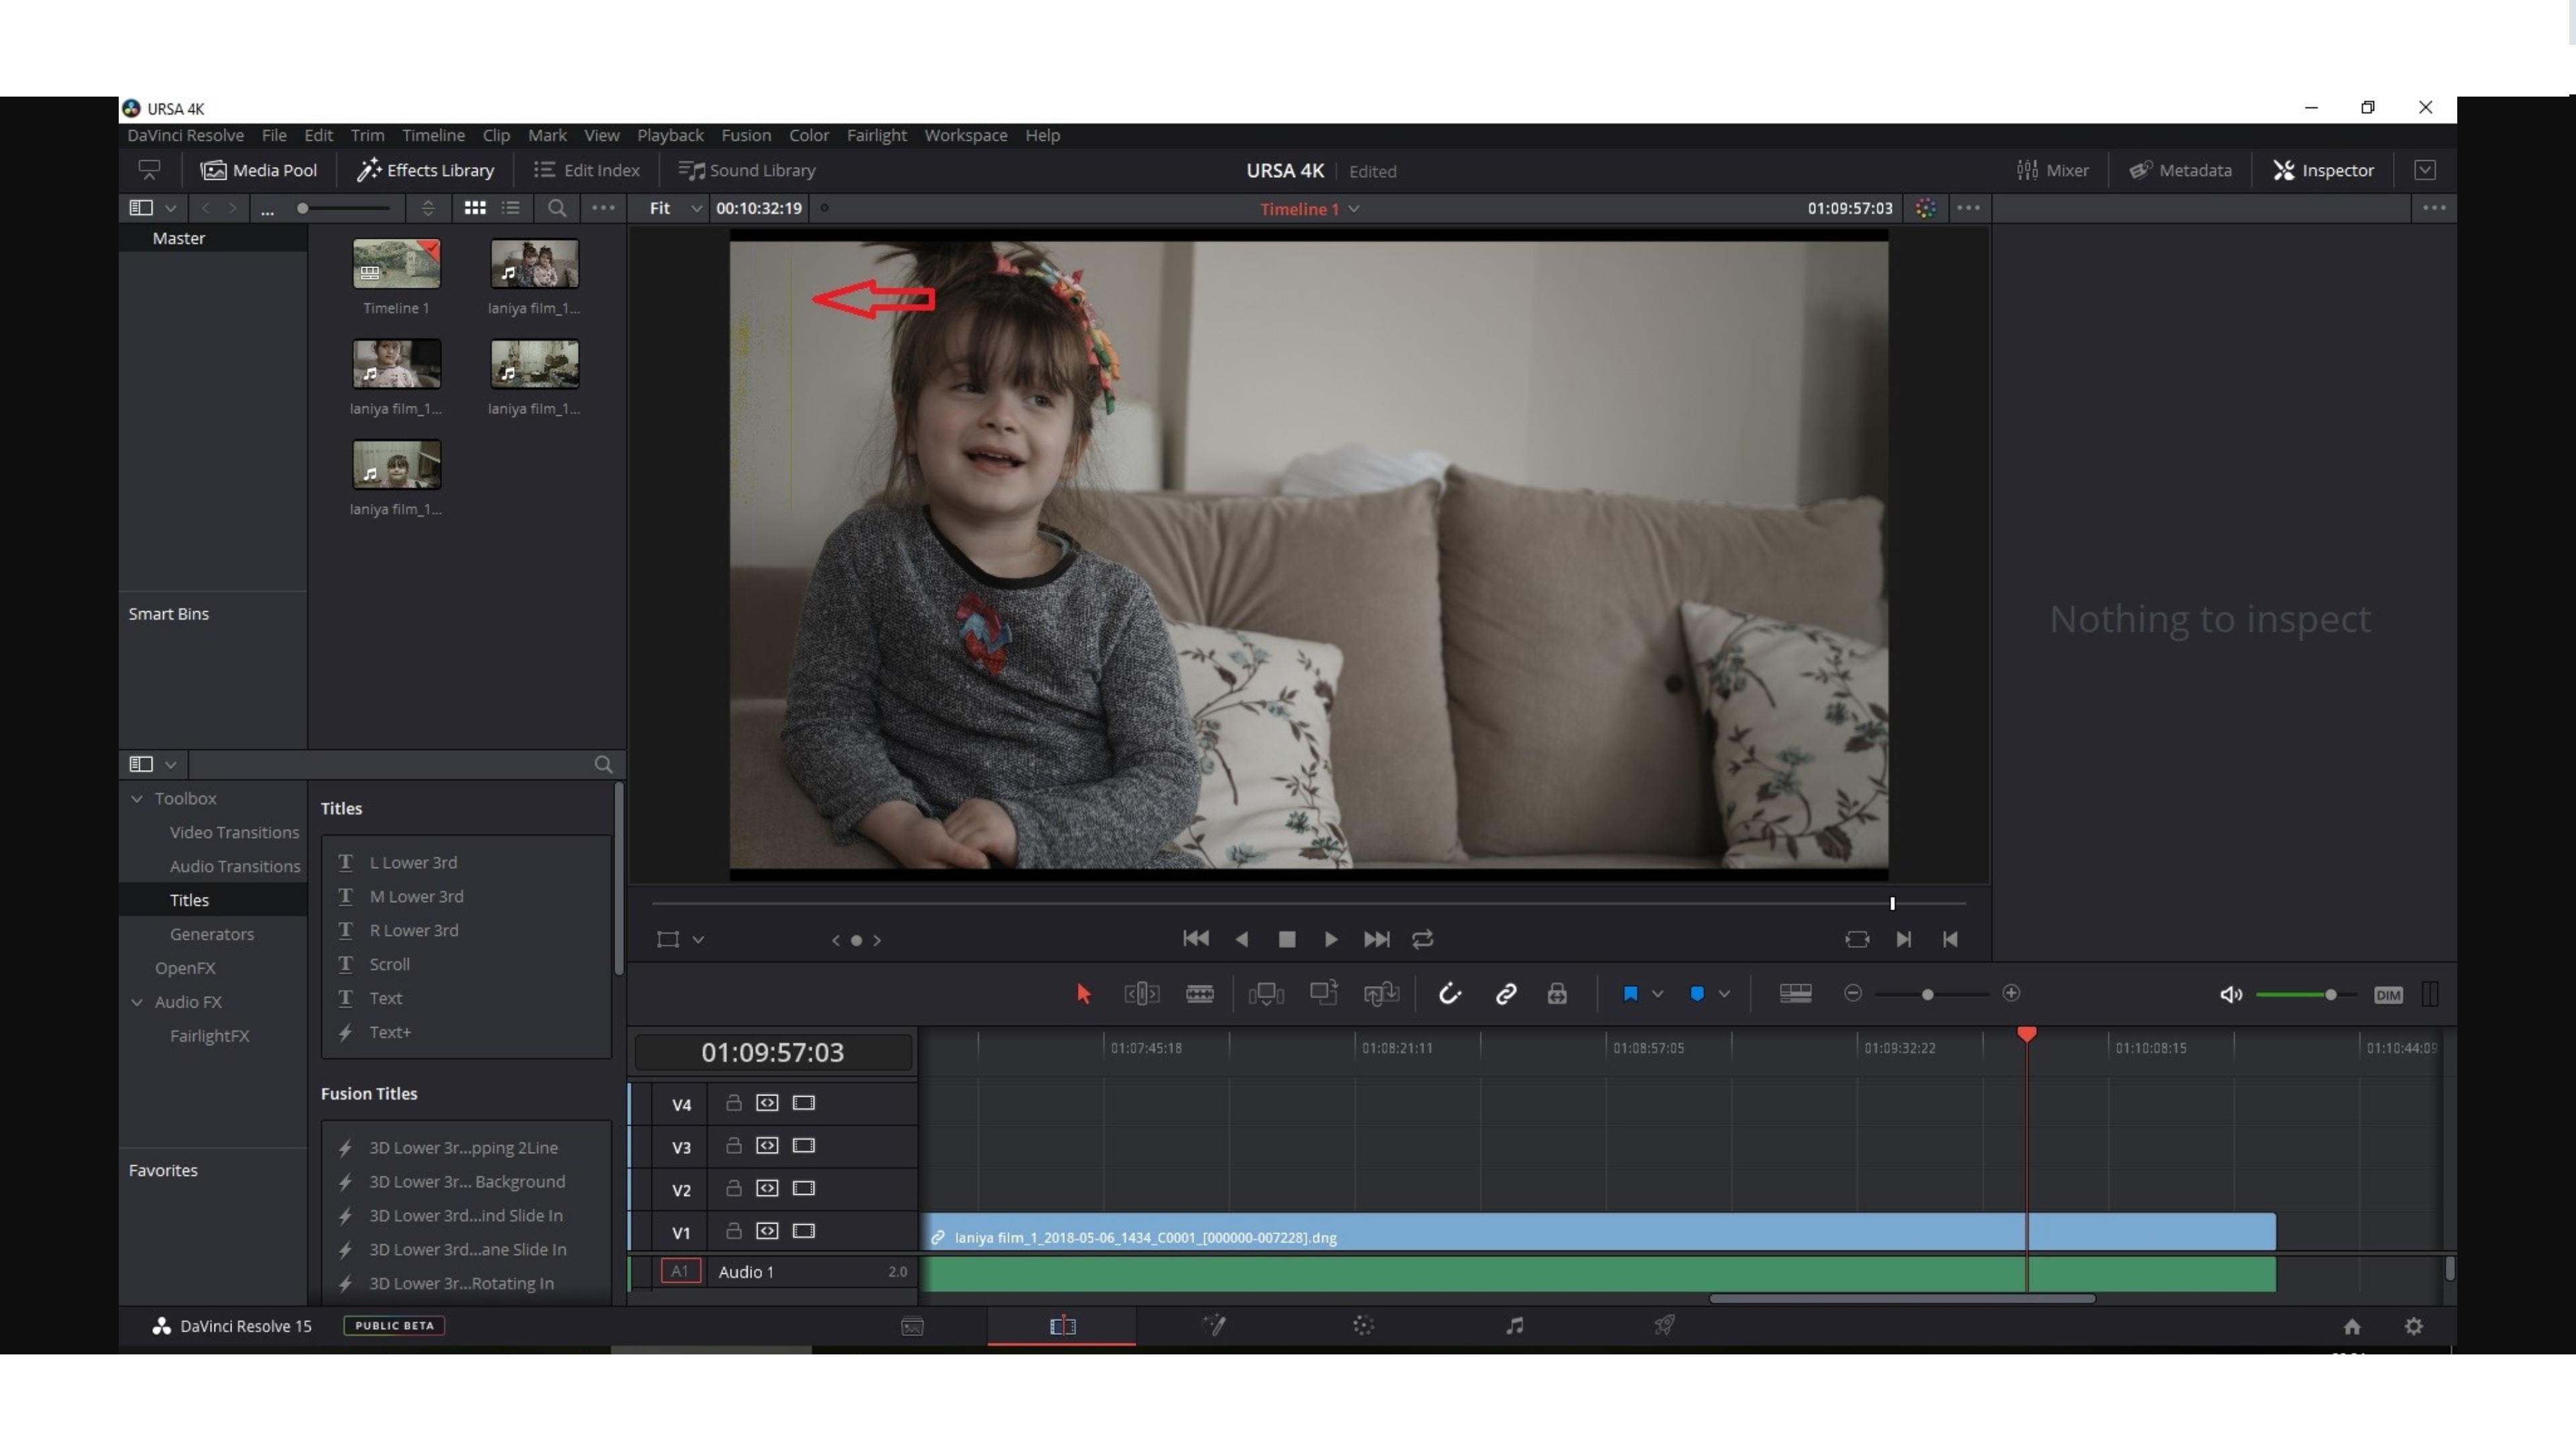Screen dimensions: 2576x1449
Task: Open the viewer transform mode dropdown
Action: pyautogui.click(x=698, y=940)
